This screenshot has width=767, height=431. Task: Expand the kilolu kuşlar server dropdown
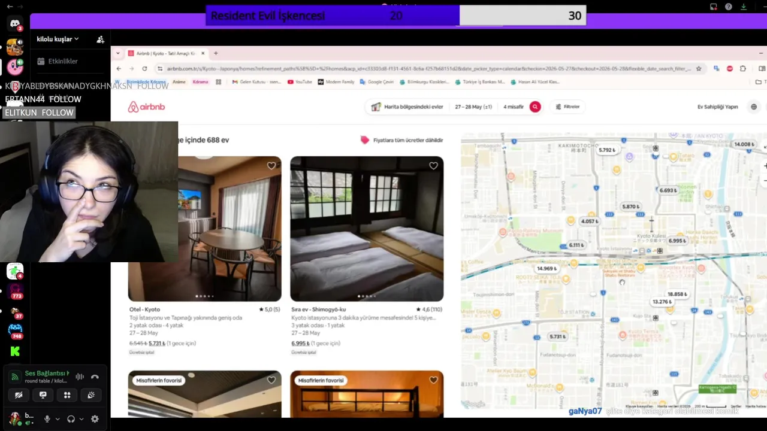click(58, 39)
